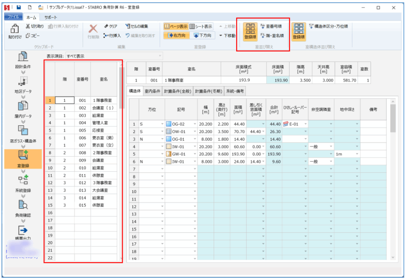Screen dimensions: 405x278
Task: Open the 設計条件 step in the sidebar
Action: 23,57
